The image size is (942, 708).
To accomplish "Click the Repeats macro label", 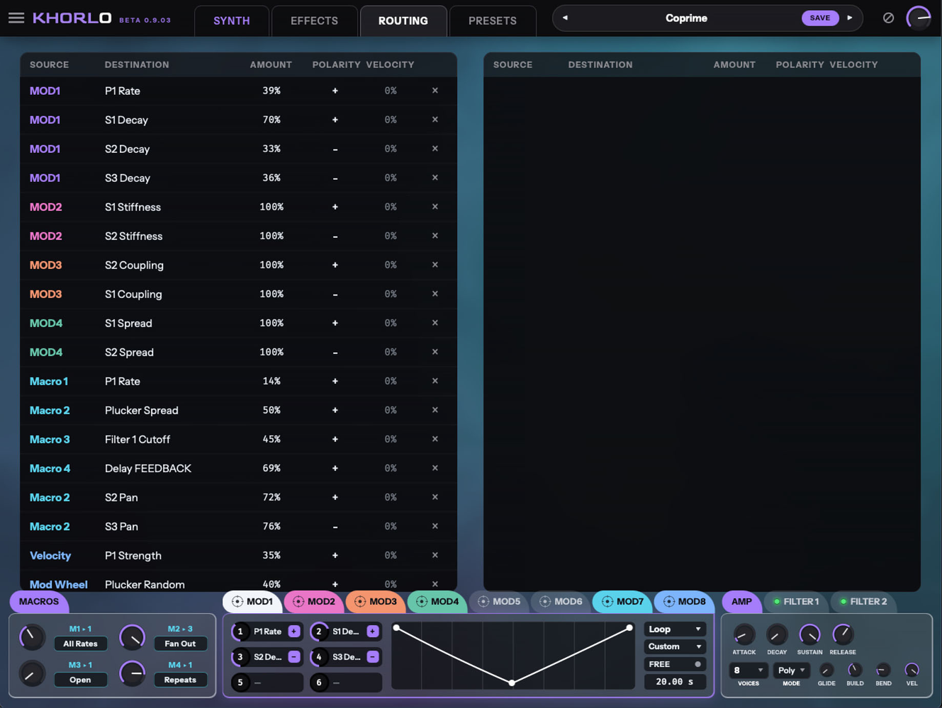I will coord(180,680).
